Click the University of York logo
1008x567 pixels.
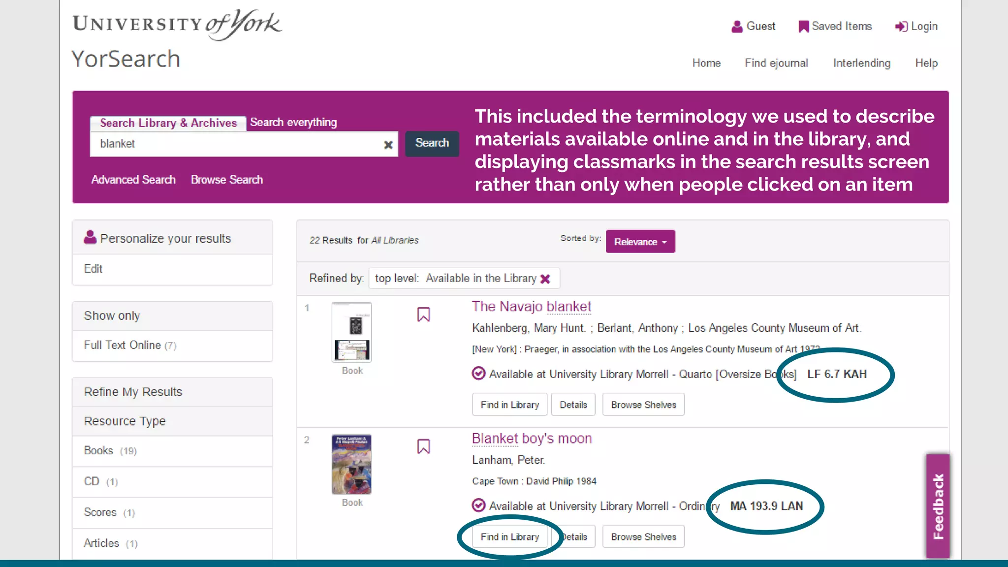click(177, 24)
